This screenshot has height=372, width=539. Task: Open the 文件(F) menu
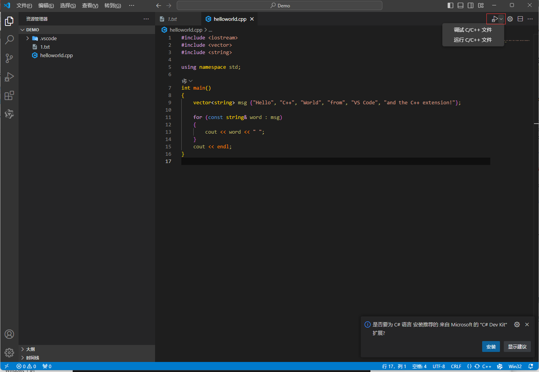tap(24, 5)
